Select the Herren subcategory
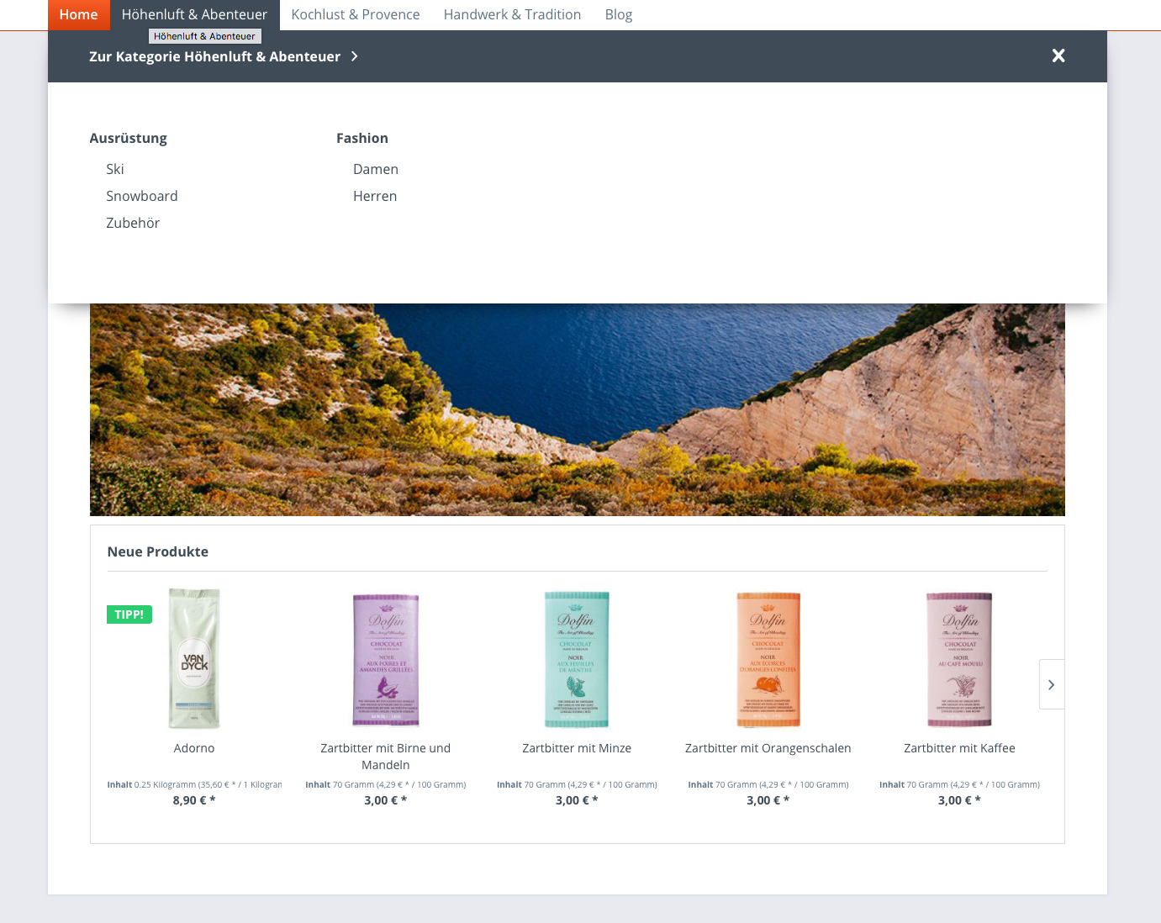Screen dimensions: 1161x923 click(x=375, y=196)
